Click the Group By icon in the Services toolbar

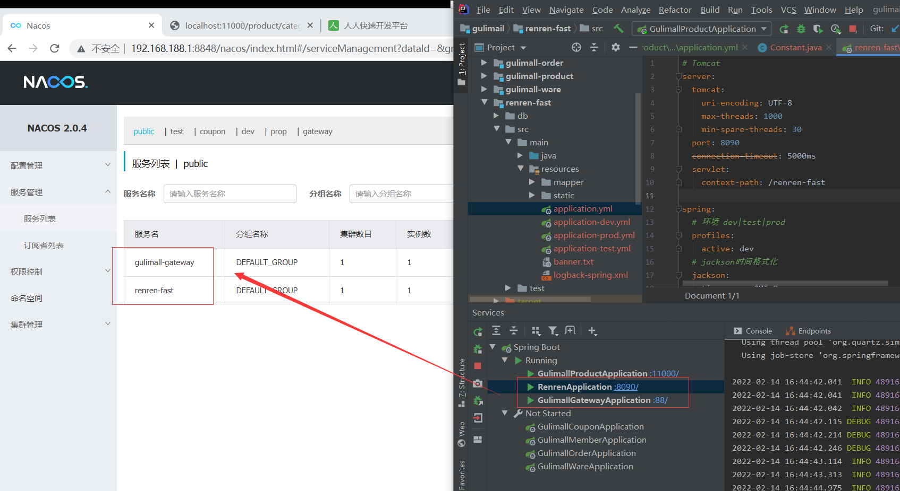536,331
